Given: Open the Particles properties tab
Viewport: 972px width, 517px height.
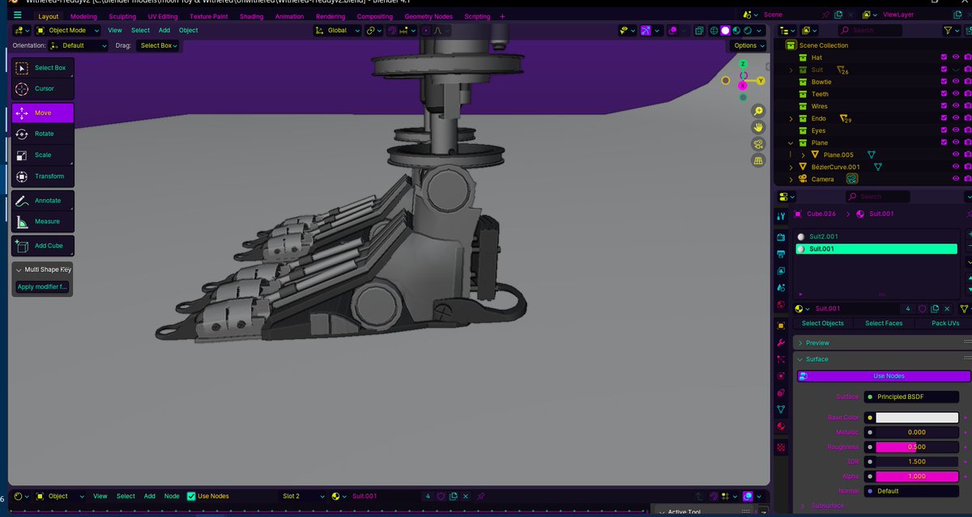Looking at the screenshot, I should click(781, 359).
